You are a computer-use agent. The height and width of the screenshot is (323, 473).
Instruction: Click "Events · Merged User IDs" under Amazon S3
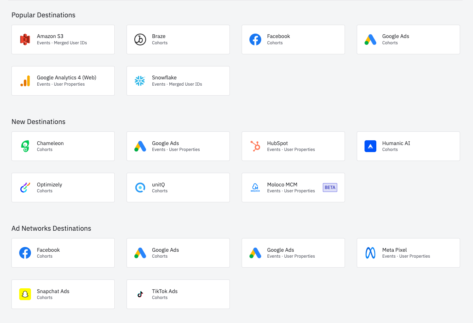point(62,43)
